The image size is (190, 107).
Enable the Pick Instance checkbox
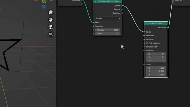[x=147, y=43]
